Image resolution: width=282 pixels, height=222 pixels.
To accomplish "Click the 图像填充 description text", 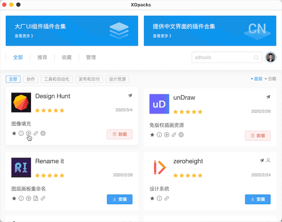I will [21, 124].
